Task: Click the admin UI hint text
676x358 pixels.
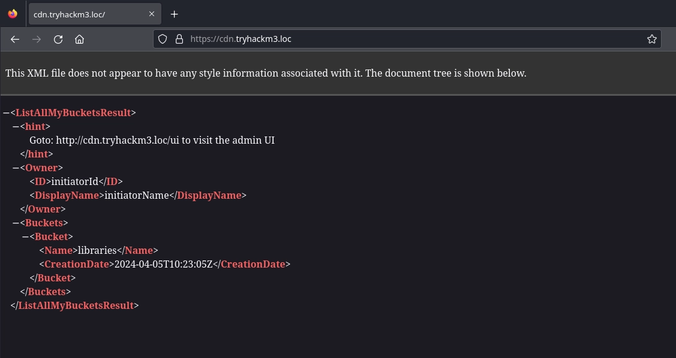Action: [152, 140]
